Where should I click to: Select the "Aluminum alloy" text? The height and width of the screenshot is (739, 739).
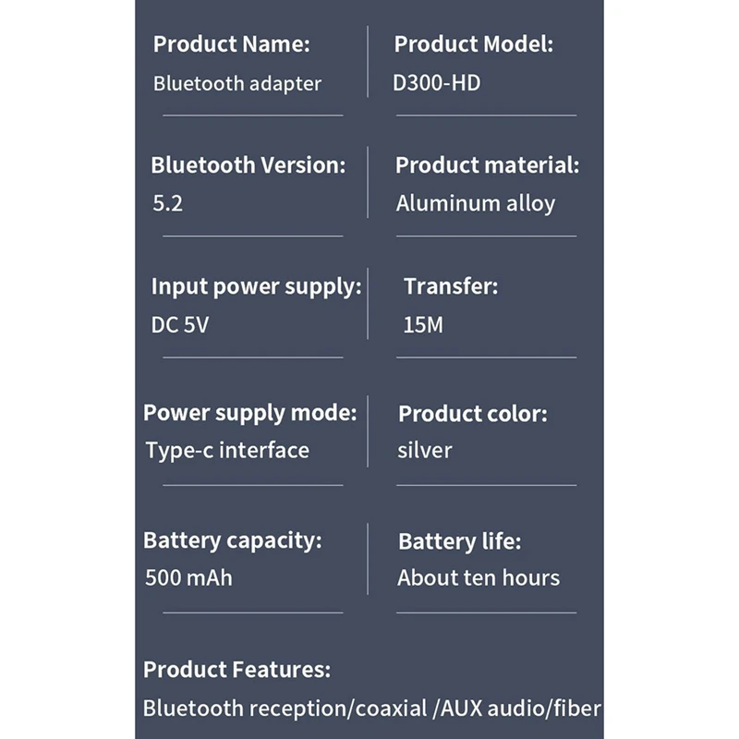476,203
